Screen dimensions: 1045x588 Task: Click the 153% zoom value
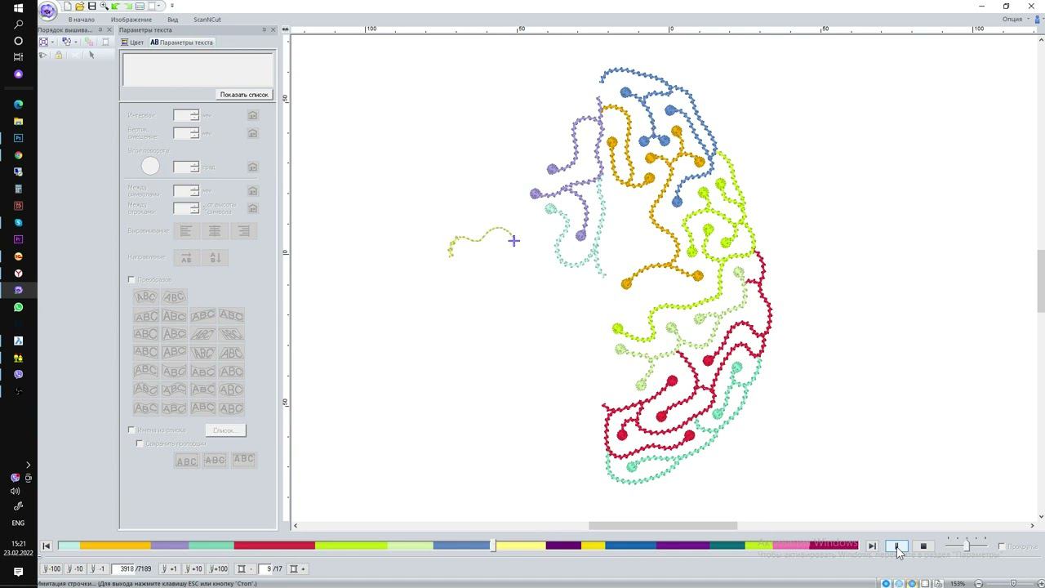(x=958, y=583)
